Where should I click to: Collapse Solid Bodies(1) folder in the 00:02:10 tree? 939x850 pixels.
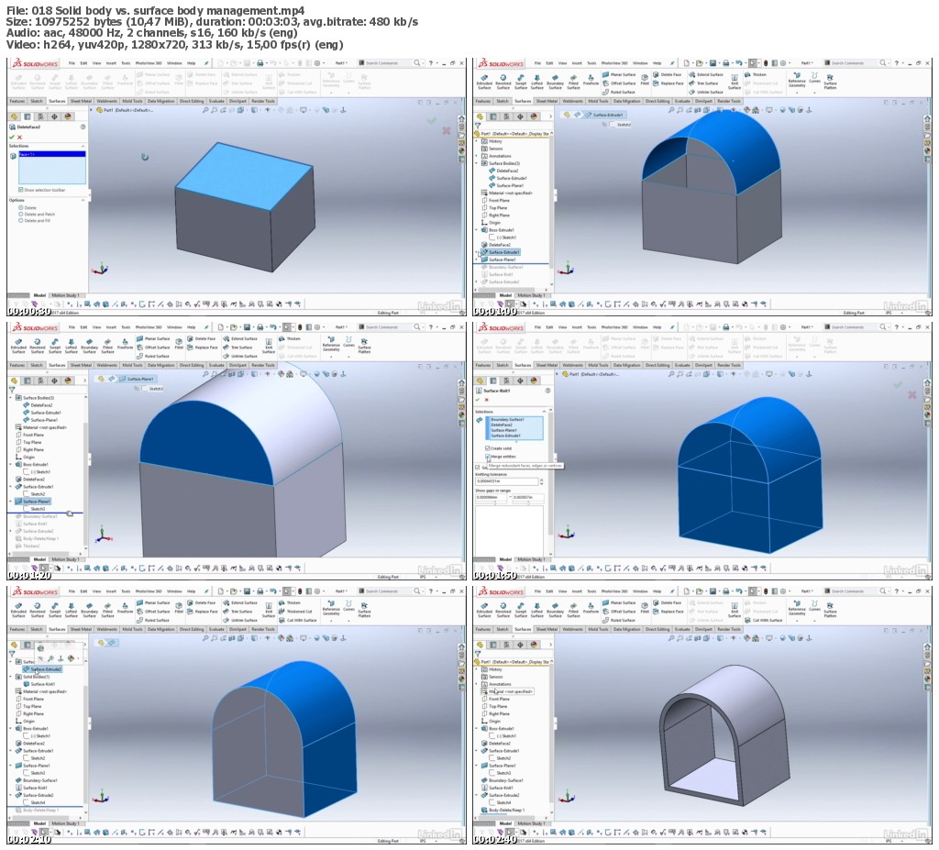[11, 677]
